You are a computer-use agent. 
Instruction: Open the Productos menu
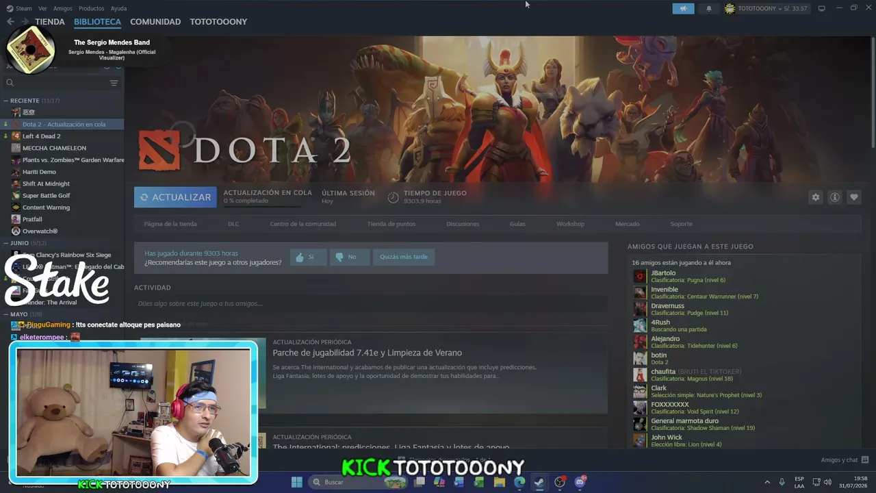(91, 8)
